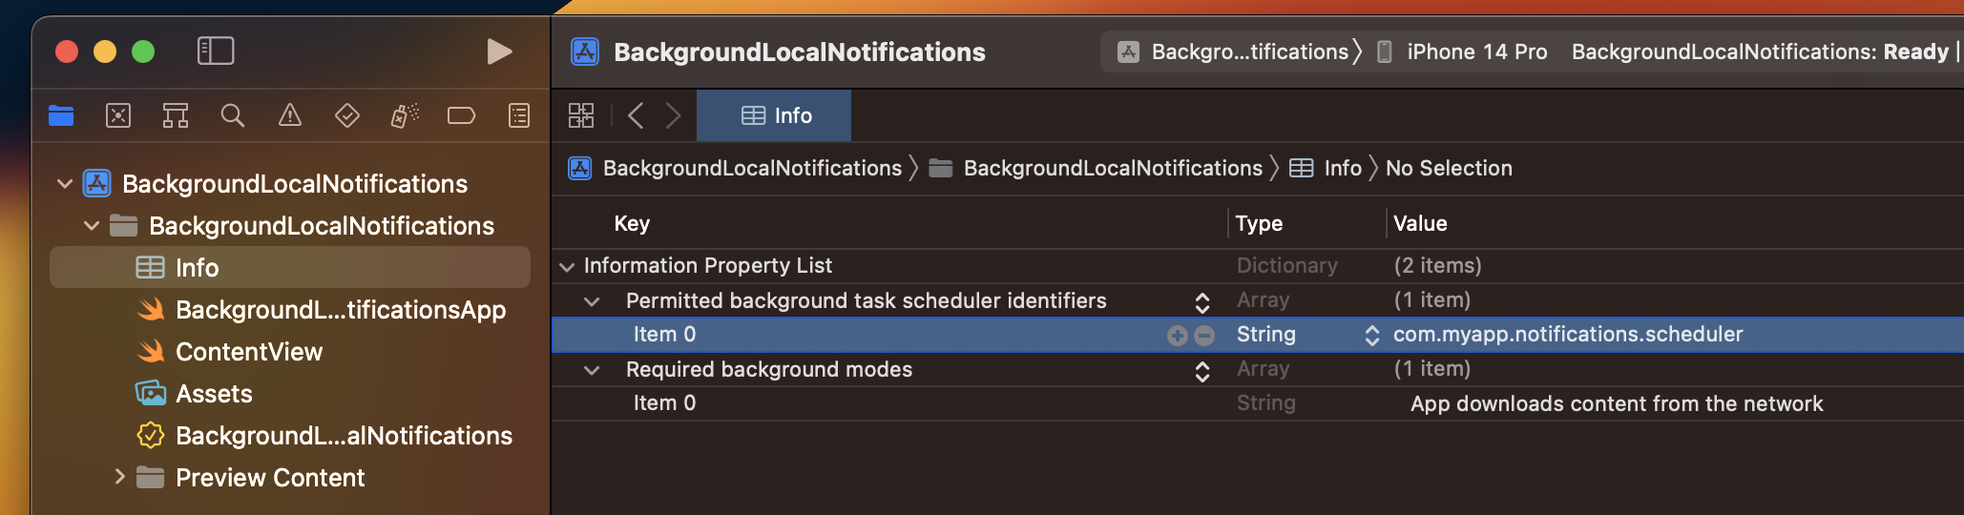Screen dimensions: 1964x515
Task: Open the Test navigator diamond icon
Action: [x=347, y=115]
